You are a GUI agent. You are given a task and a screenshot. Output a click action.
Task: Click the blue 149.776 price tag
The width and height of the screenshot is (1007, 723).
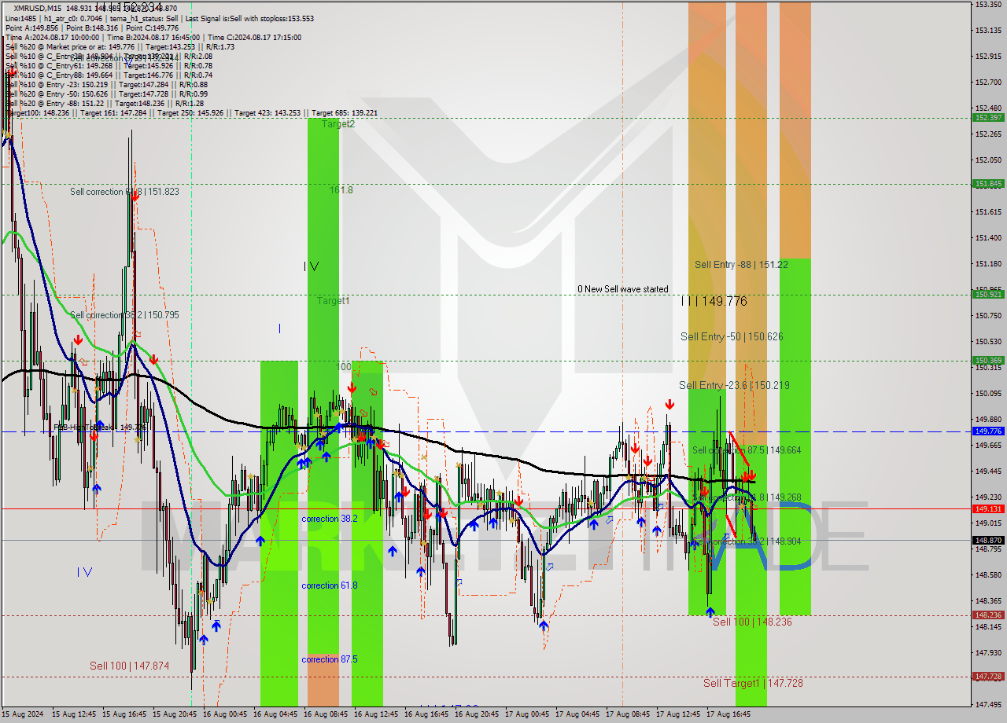tap(988, 431)
